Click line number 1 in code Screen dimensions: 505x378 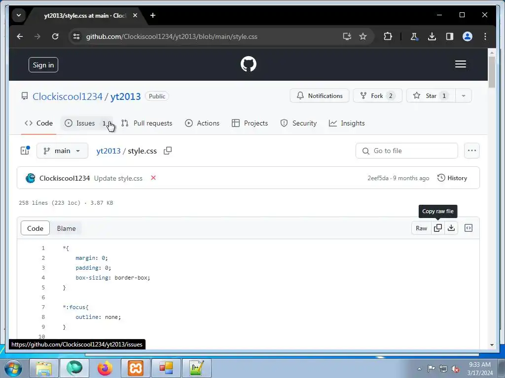pos(43,248)
